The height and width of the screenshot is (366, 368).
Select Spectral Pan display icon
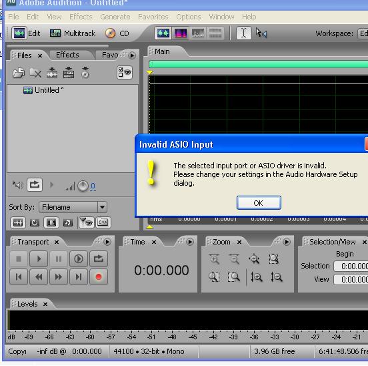pos(198,33)
